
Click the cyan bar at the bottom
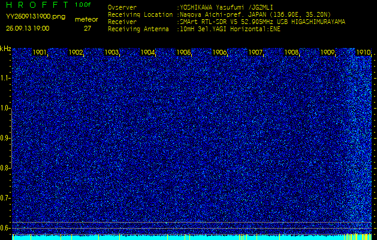coord(192,237)
